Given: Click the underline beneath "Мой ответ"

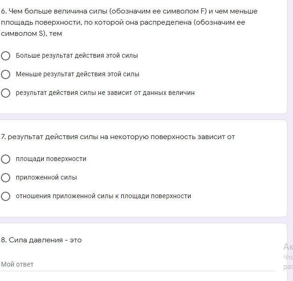Looking at the screenshot, I should click(138, 271).
